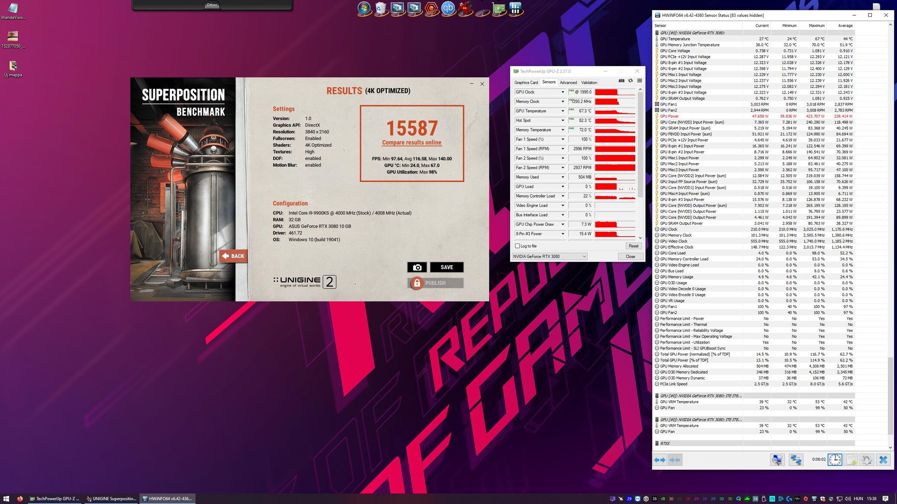Image resolution: width=897 pixels, height=504 pixels.
Task: Open HWiNFO sensor search magnifier icon
Action: [777, 459]
